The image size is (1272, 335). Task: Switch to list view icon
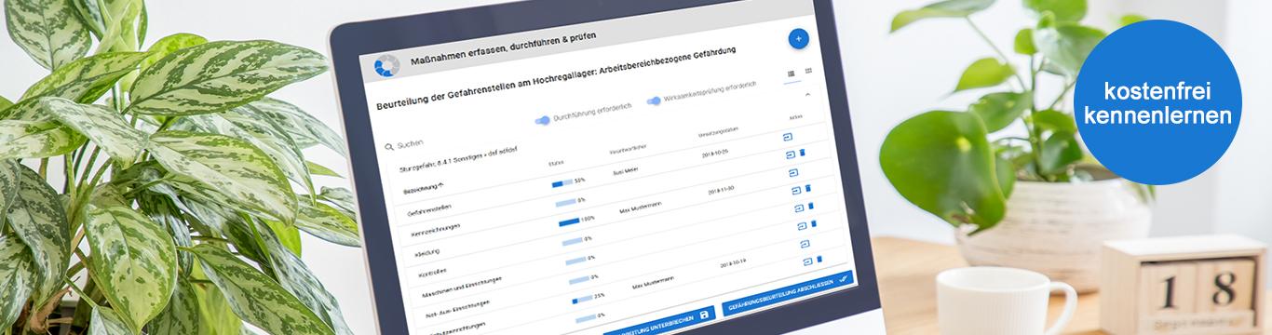coord(792,73)
